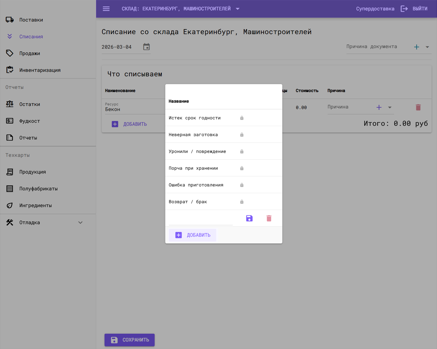This screenshot has width=437, height=349.
Task: Click the plus icon in Бекон reason field
Action: pyautogui.click(x=379, y=107)
